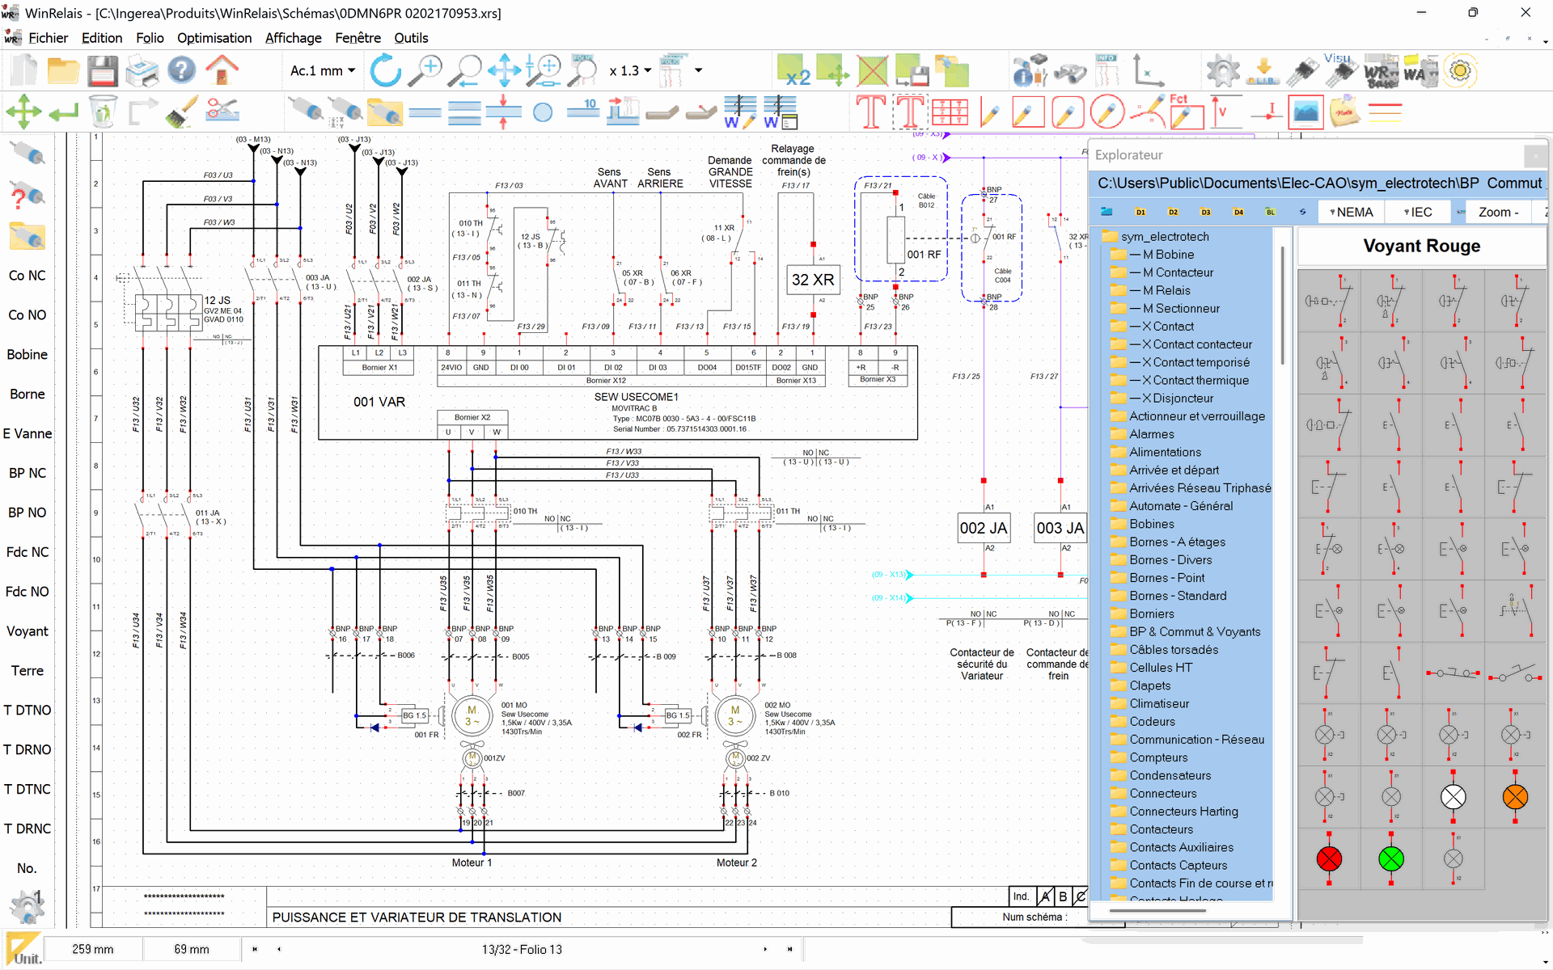Toggle the NEMA filter
This screenshot has height=970, width=1553.
[x=1351, y=212]
